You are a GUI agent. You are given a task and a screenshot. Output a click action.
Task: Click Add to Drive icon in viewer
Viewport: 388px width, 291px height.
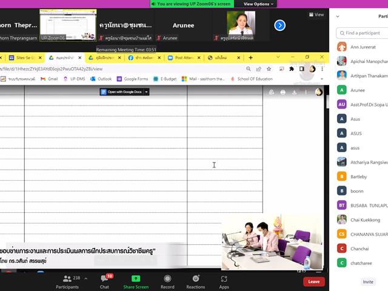[x=272, y=92]
